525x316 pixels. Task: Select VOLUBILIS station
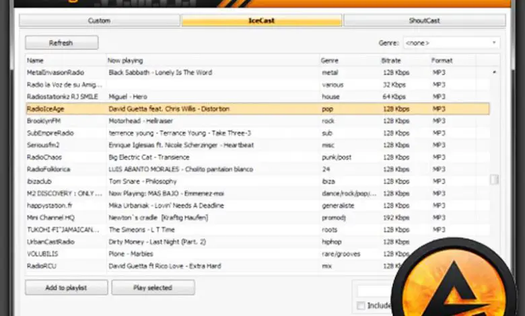[x=42, y=253]
